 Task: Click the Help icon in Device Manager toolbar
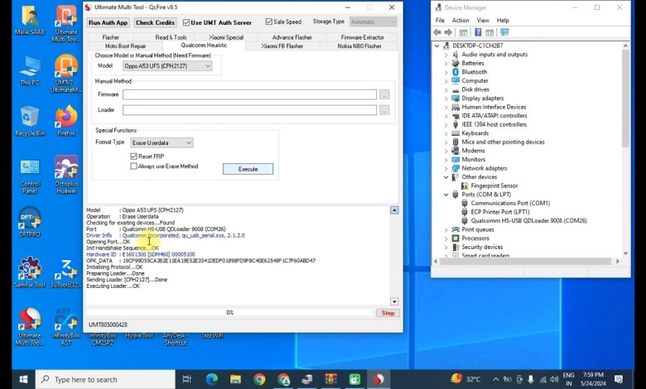(478, 32)
